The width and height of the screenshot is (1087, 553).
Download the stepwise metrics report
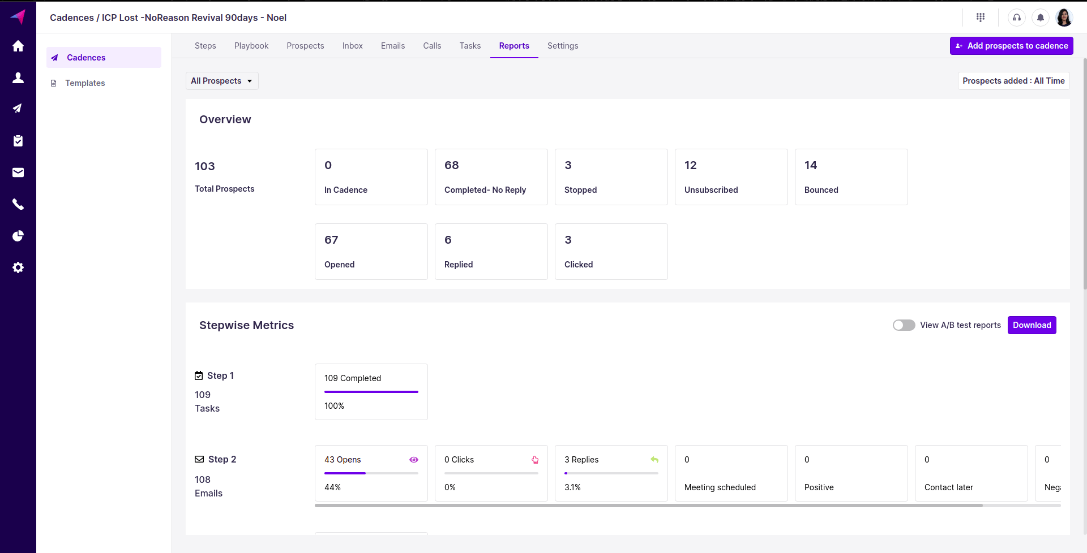point(1032,325)
